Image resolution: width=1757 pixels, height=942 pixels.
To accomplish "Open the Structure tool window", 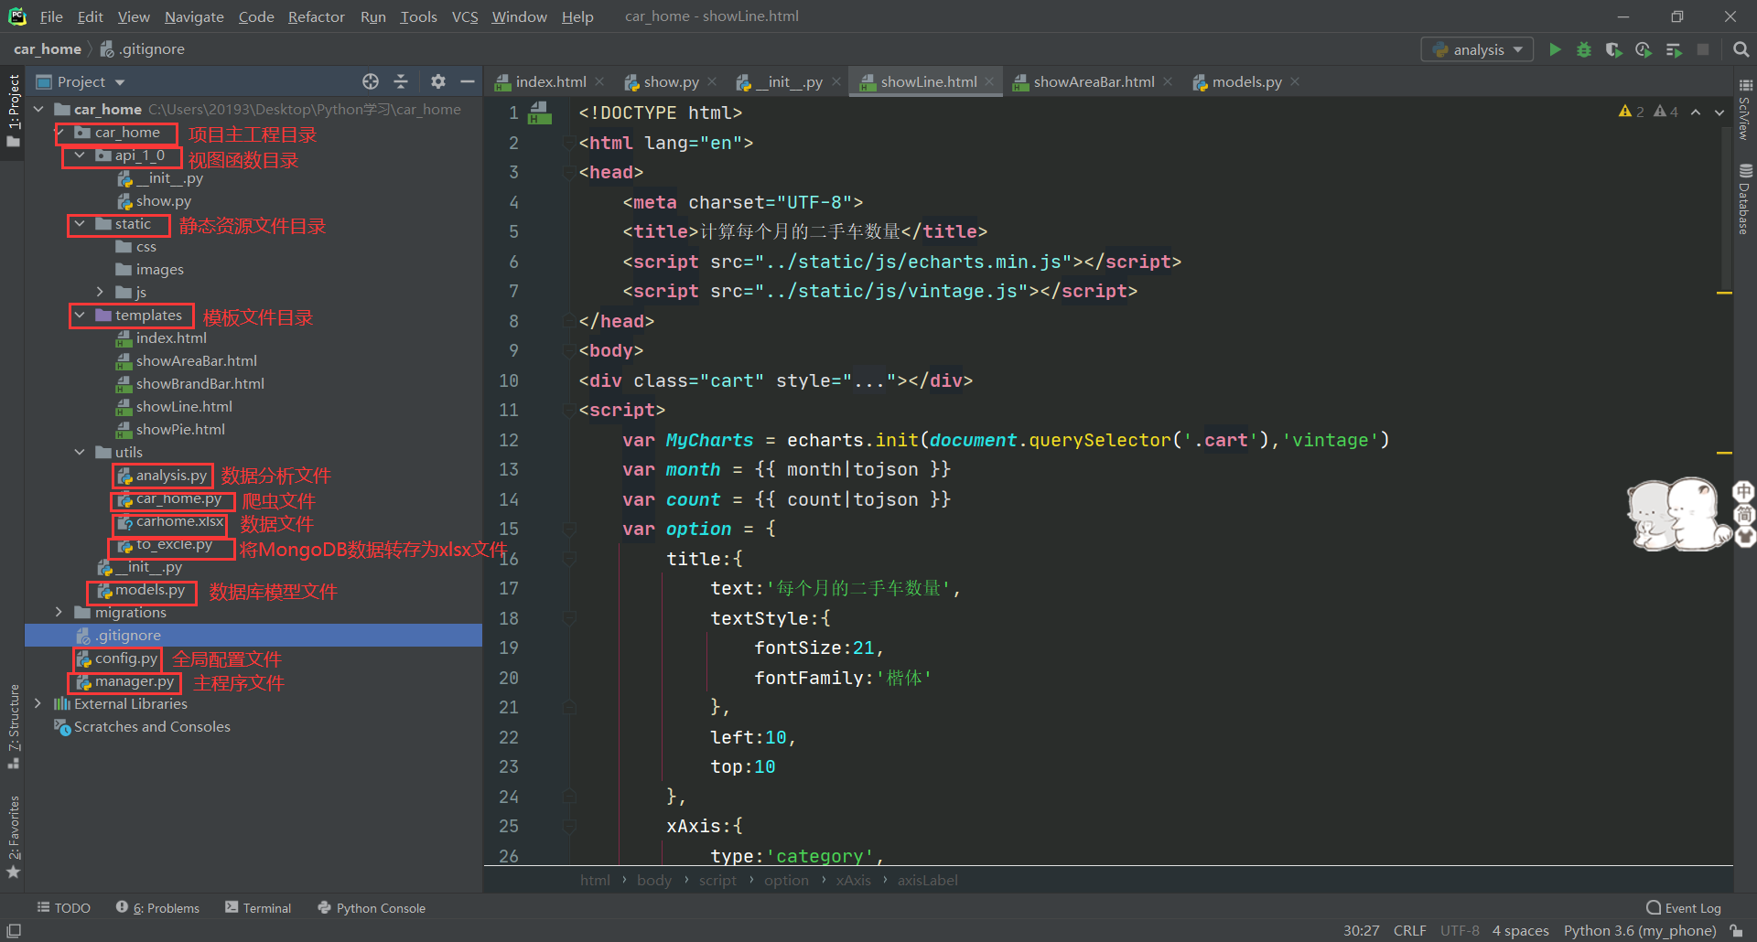I will (x=13, y=726).
